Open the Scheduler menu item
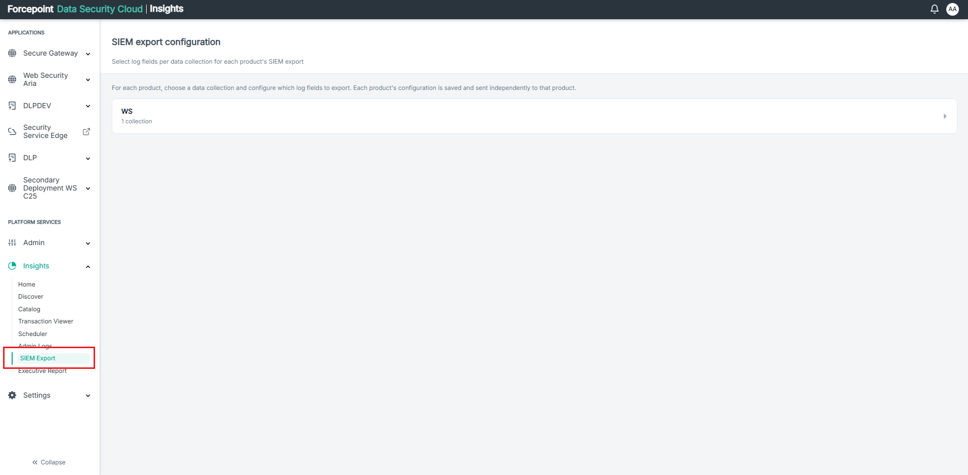This screenshot has height=475, width=968. click(x=33, y=334)
